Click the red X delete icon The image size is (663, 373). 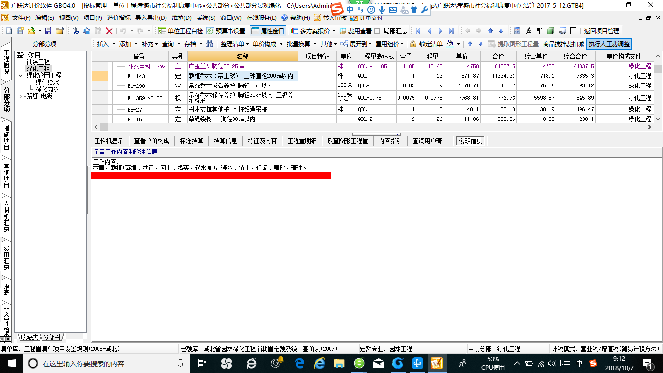109,31
